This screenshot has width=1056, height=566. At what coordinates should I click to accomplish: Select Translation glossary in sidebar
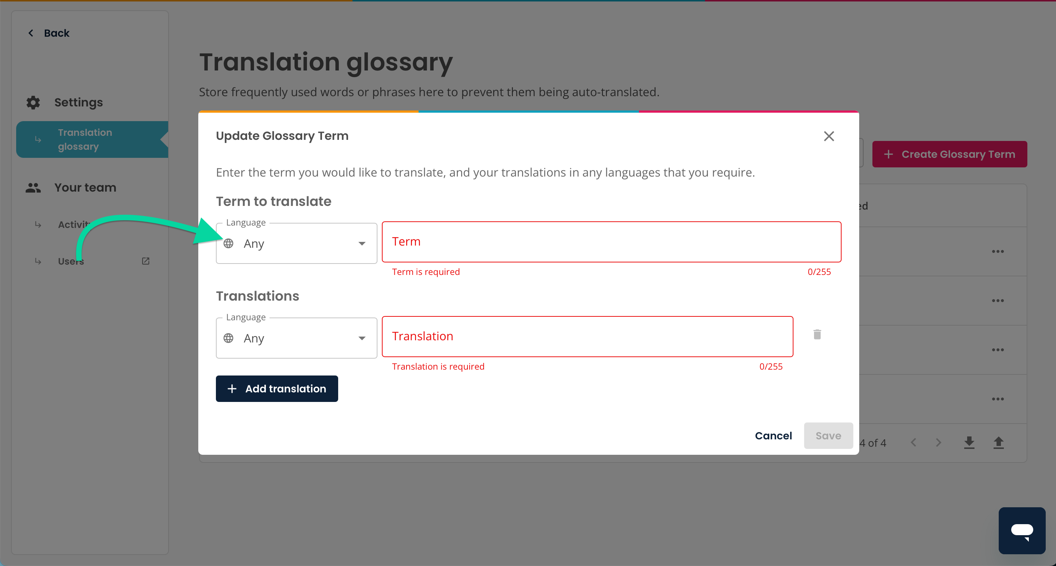92,139
